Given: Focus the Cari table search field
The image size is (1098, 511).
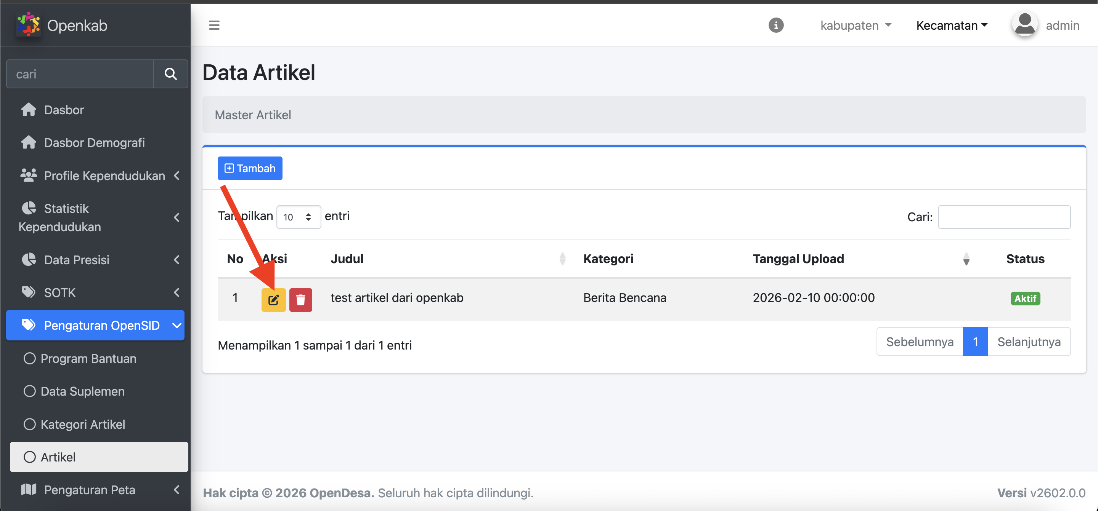Looking at the screenshot, I should coord(1004,217).
